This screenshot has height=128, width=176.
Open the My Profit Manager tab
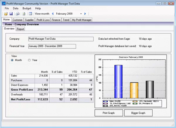point(82,20)
